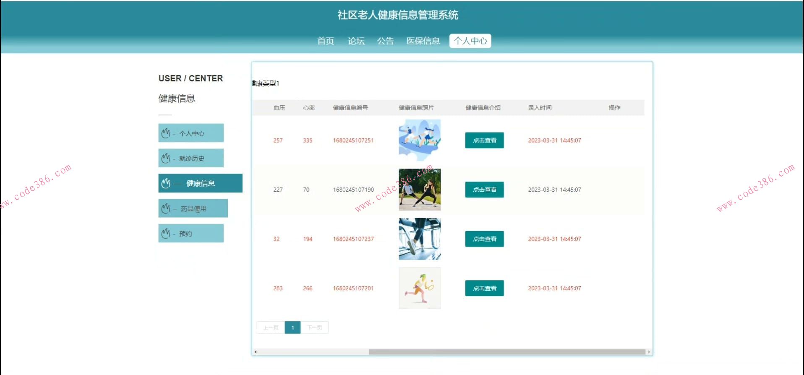Click the USER / CENTER heading
This screenshot has height=375, width=804.
(x=191, y=78)
